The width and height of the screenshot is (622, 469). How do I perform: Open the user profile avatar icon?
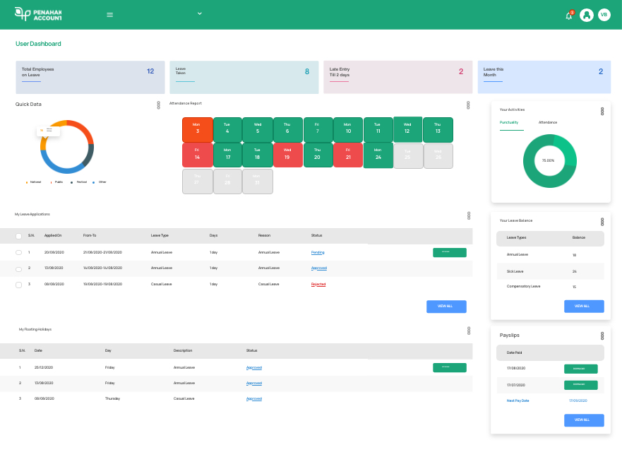pyautogui.click(x=586, y=15)
